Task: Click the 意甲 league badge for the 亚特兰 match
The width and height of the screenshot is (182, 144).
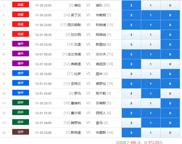Action: 21,83
